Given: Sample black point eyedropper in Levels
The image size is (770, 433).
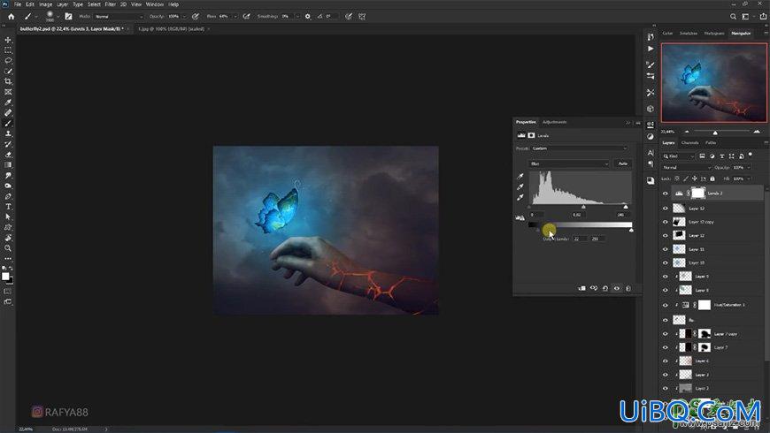Looking at the screenshot, I should [520, 176].
